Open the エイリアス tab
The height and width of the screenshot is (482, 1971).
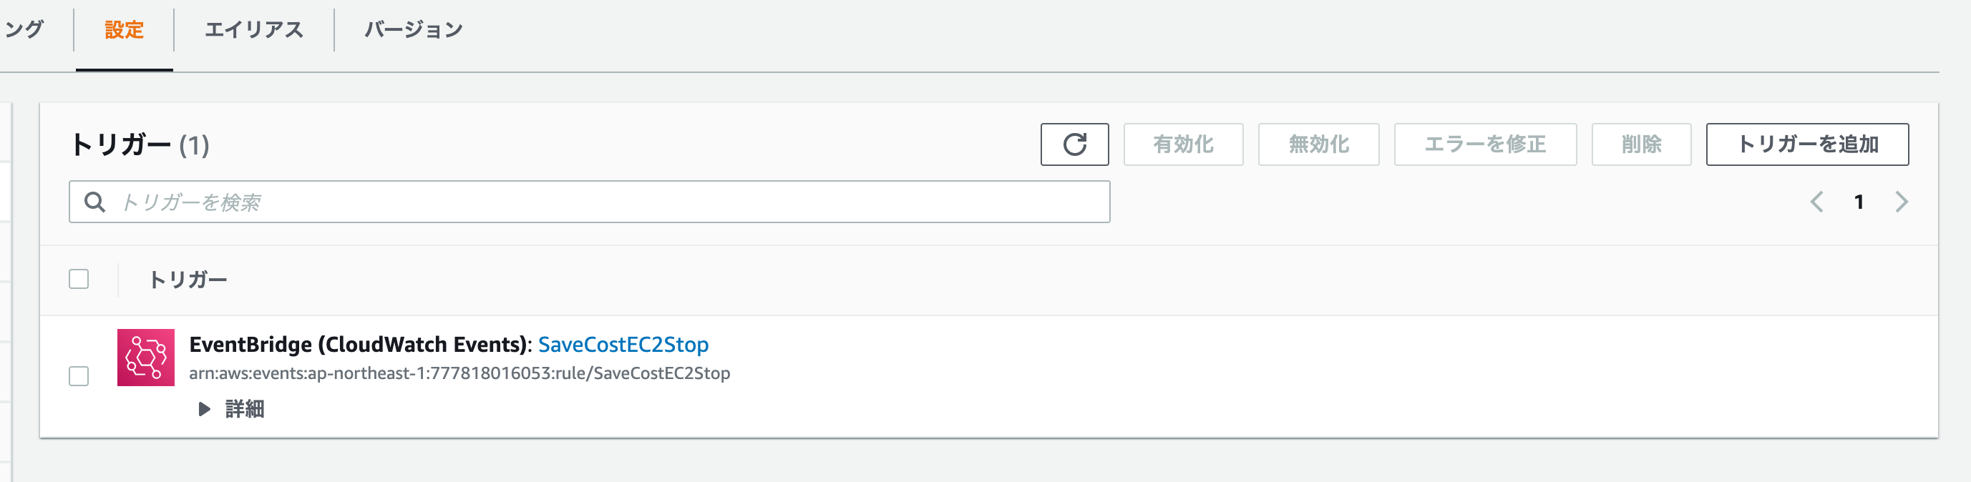click(x=254, y=30)
